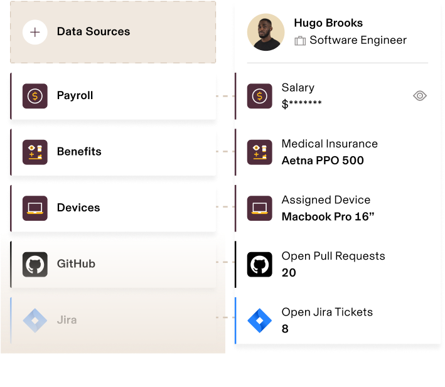
Task: Click the faded Jira diamond icon
Action: point(35,321)
